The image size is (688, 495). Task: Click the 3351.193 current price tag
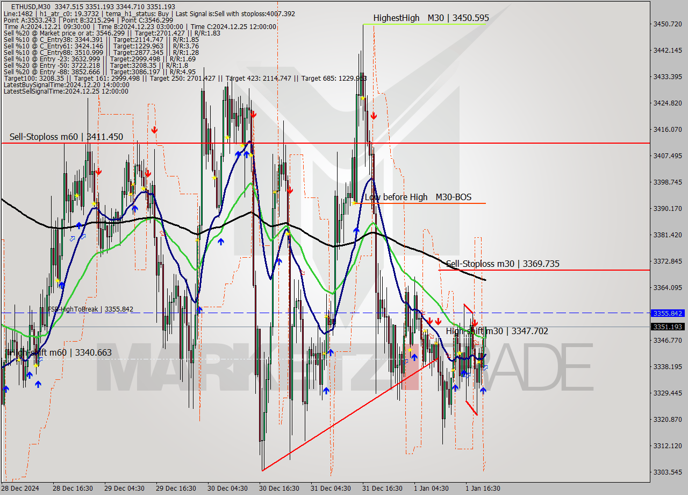(667, 327)
